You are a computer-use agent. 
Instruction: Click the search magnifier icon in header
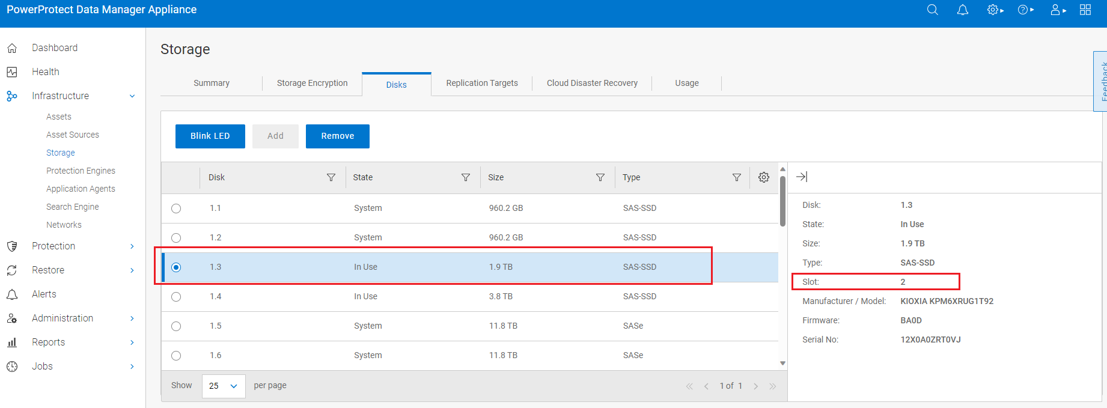[x=932, y=10]
